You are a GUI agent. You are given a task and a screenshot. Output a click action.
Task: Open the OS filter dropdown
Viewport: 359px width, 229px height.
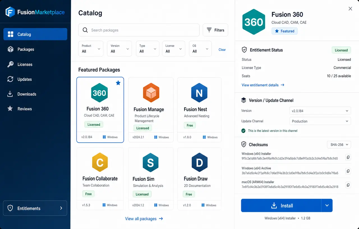tap(200, 49)
